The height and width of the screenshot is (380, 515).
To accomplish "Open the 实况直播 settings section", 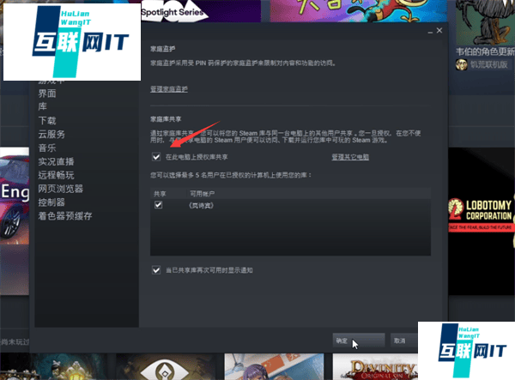I will 56,161.
